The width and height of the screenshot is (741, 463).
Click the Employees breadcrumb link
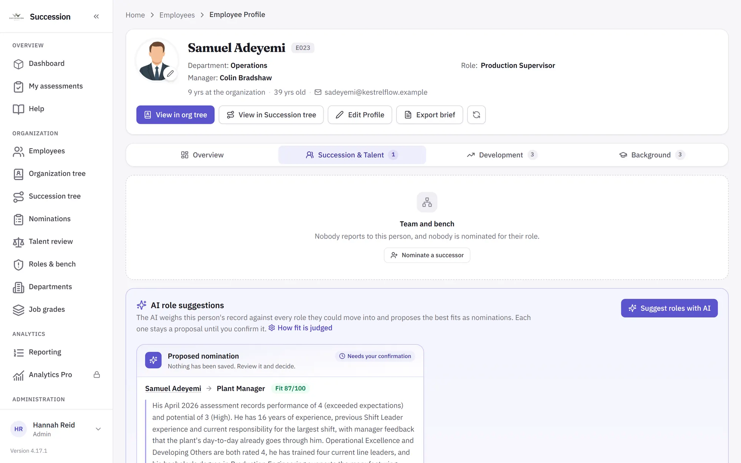(177, 15)
